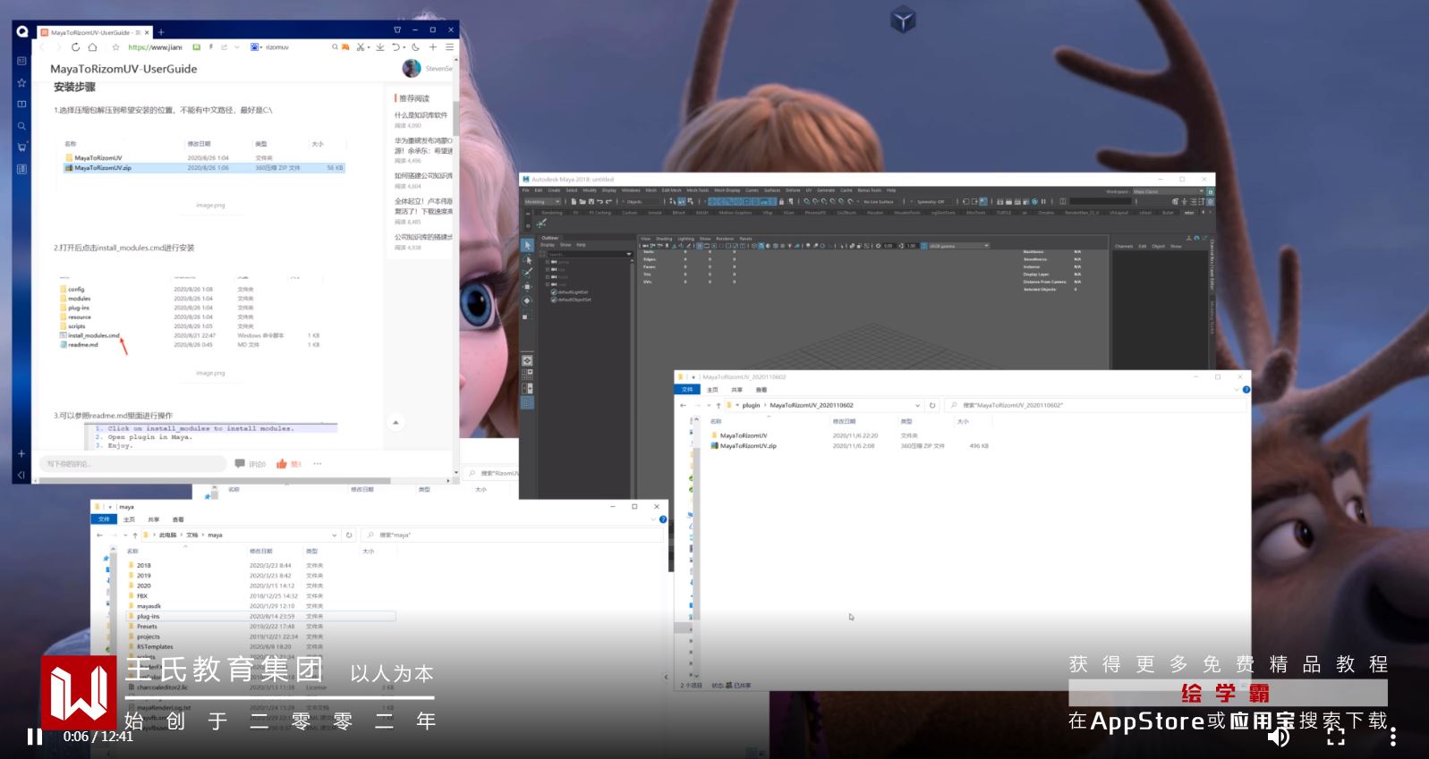The width and height of the screenshot is (1429, 759).
Task: Open the viewport Shading menu
Action: pyautogui.click(x=664, y=239)
